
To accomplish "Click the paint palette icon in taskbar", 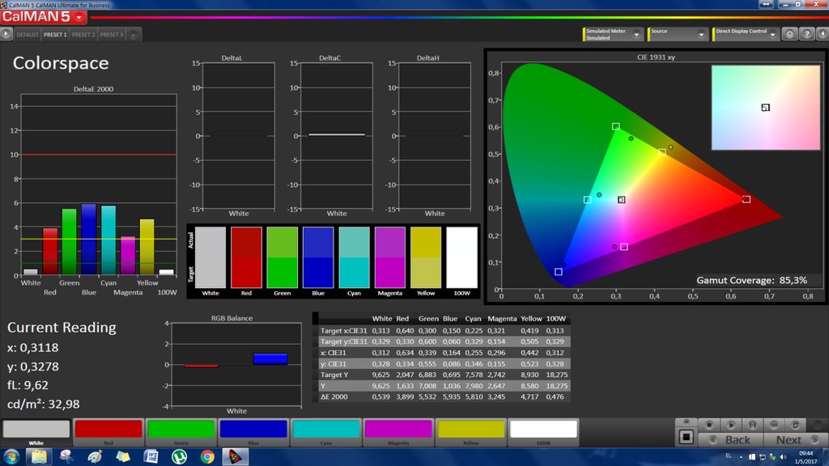I will (x=95, y=456).
